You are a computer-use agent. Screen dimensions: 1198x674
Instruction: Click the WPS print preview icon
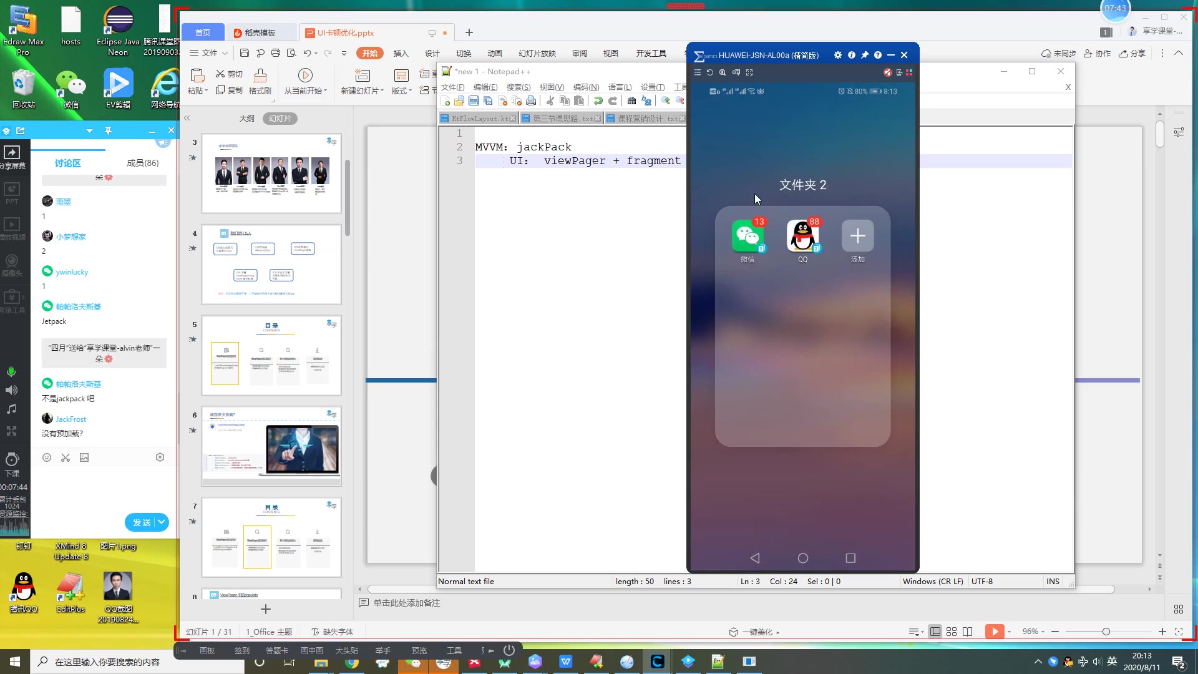[x=291, y=53]
